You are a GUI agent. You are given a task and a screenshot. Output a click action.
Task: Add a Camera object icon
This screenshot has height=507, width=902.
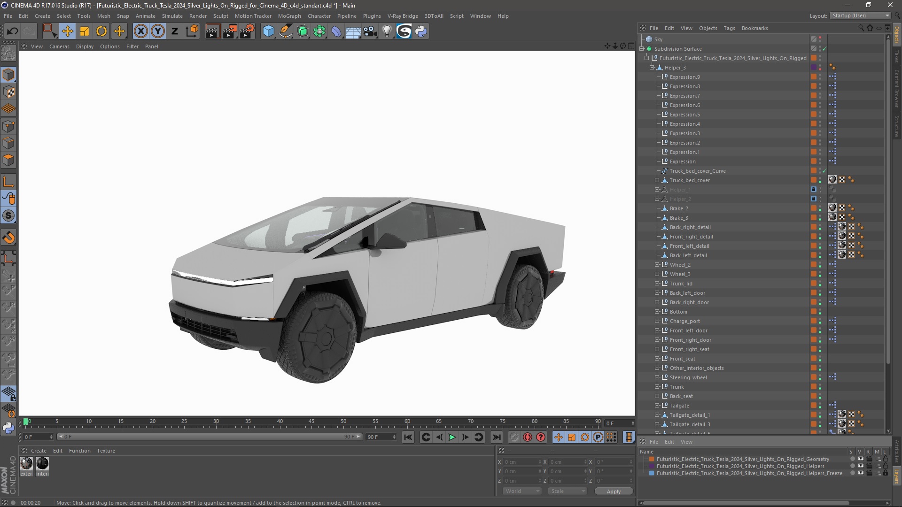pyautogui.click(x=370, y=31)
